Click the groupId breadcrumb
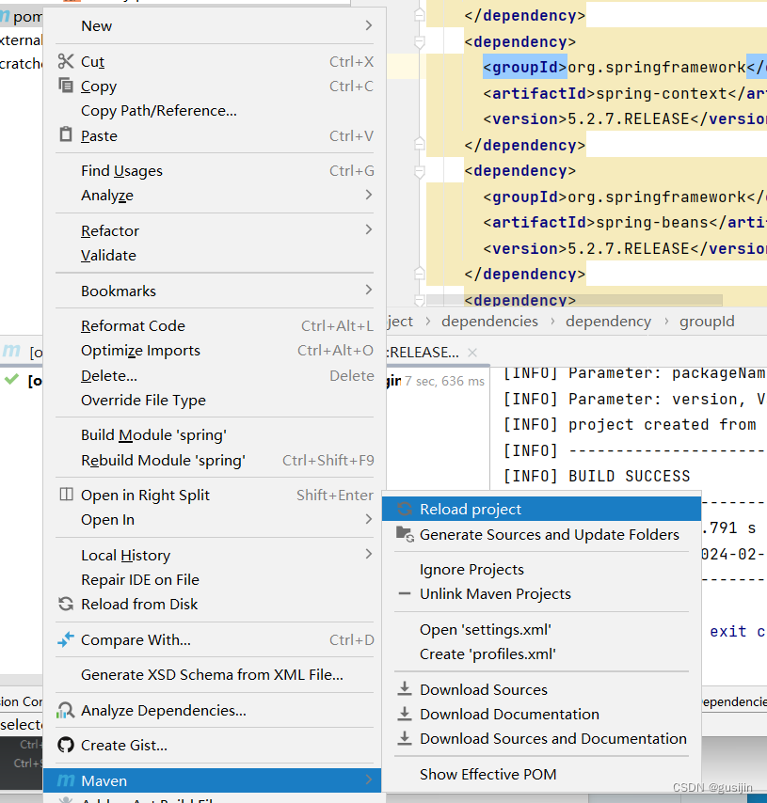Image resolution: width=767 pixels, height=803 pixels. (x=707, y=321)
